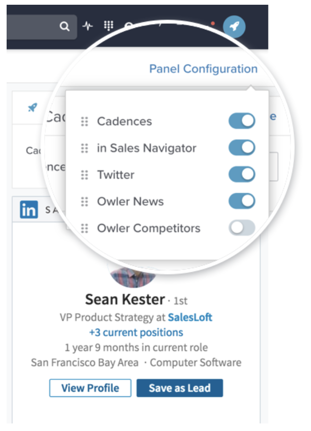Image resolution: width=311 pixels, height=431 pixels.
Task: Open Panel Configuration
Action: [x=203, y=69]
